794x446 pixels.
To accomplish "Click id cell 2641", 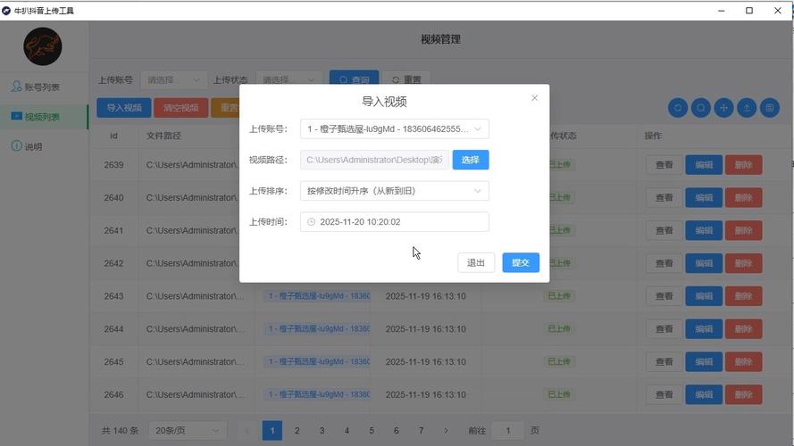I will click(x=114, y=231).
